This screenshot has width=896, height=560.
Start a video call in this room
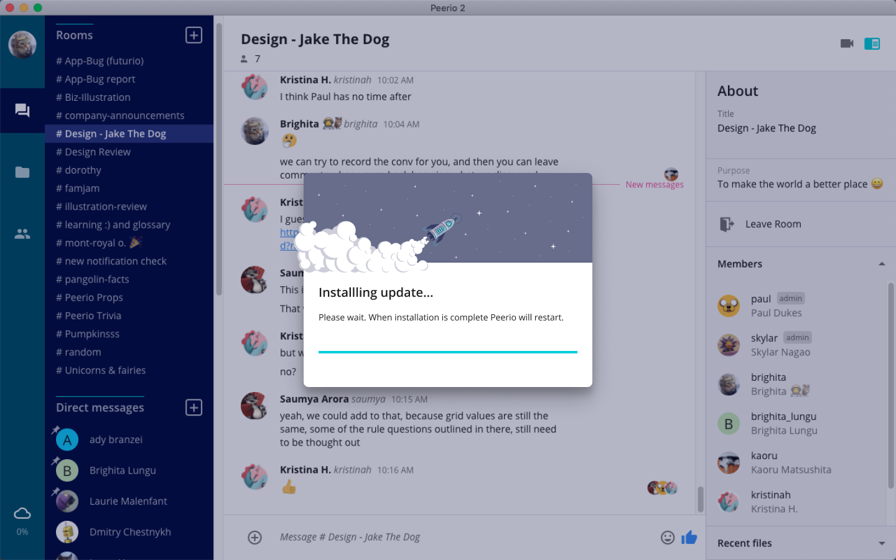tap(847, 44)
